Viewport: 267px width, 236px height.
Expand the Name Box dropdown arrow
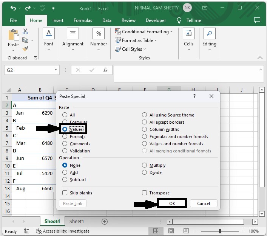click(56, 70)
